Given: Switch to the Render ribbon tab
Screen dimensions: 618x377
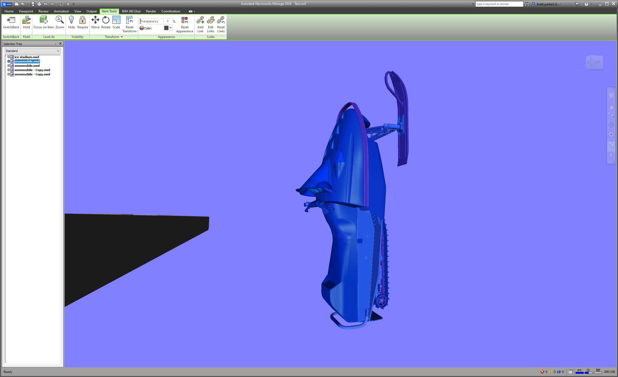Looking at the screenshot, I should tap(151, 11).
